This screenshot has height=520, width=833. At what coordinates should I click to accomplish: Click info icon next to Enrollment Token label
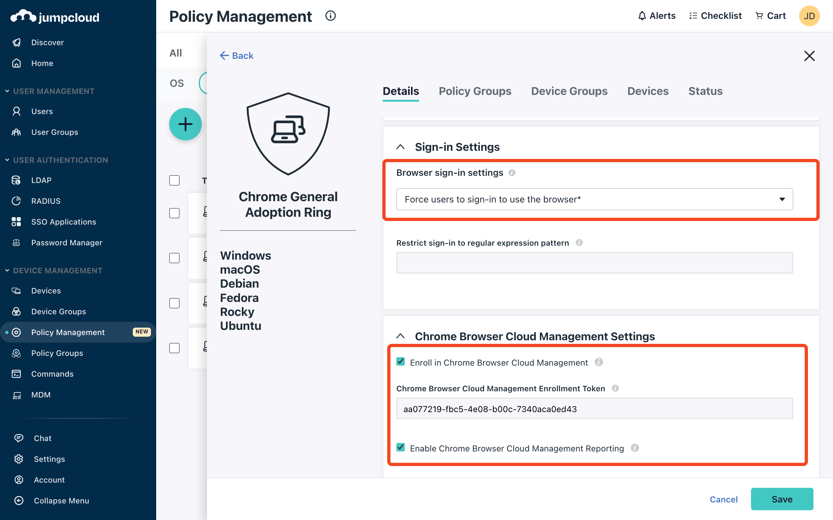tap(615, 388)
